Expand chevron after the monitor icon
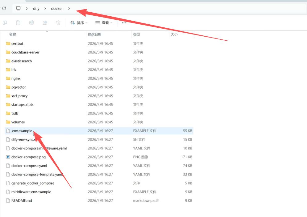 (27, 9)
